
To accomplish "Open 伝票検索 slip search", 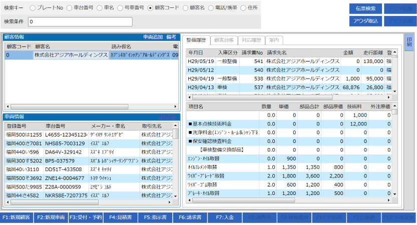I will (x=365, y=8).
